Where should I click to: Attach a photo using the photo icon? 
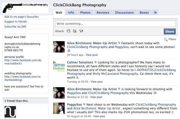(75, 31)
